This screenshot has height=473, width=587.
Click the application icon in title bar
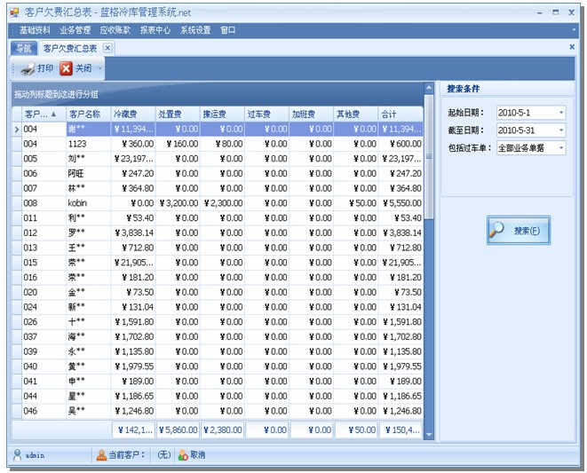pyautogui.click(x=14, y=12)
